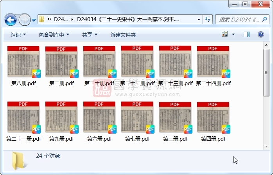Toggle the preview pane icon
273x175 pixels.
(246, 35)
